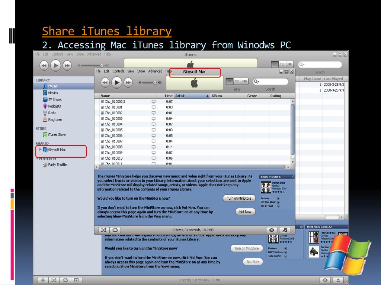Click eject button in main iTunes bottom bar
Image resolution: width=381 pixels, height=285 pixels.
click(338, 280)
